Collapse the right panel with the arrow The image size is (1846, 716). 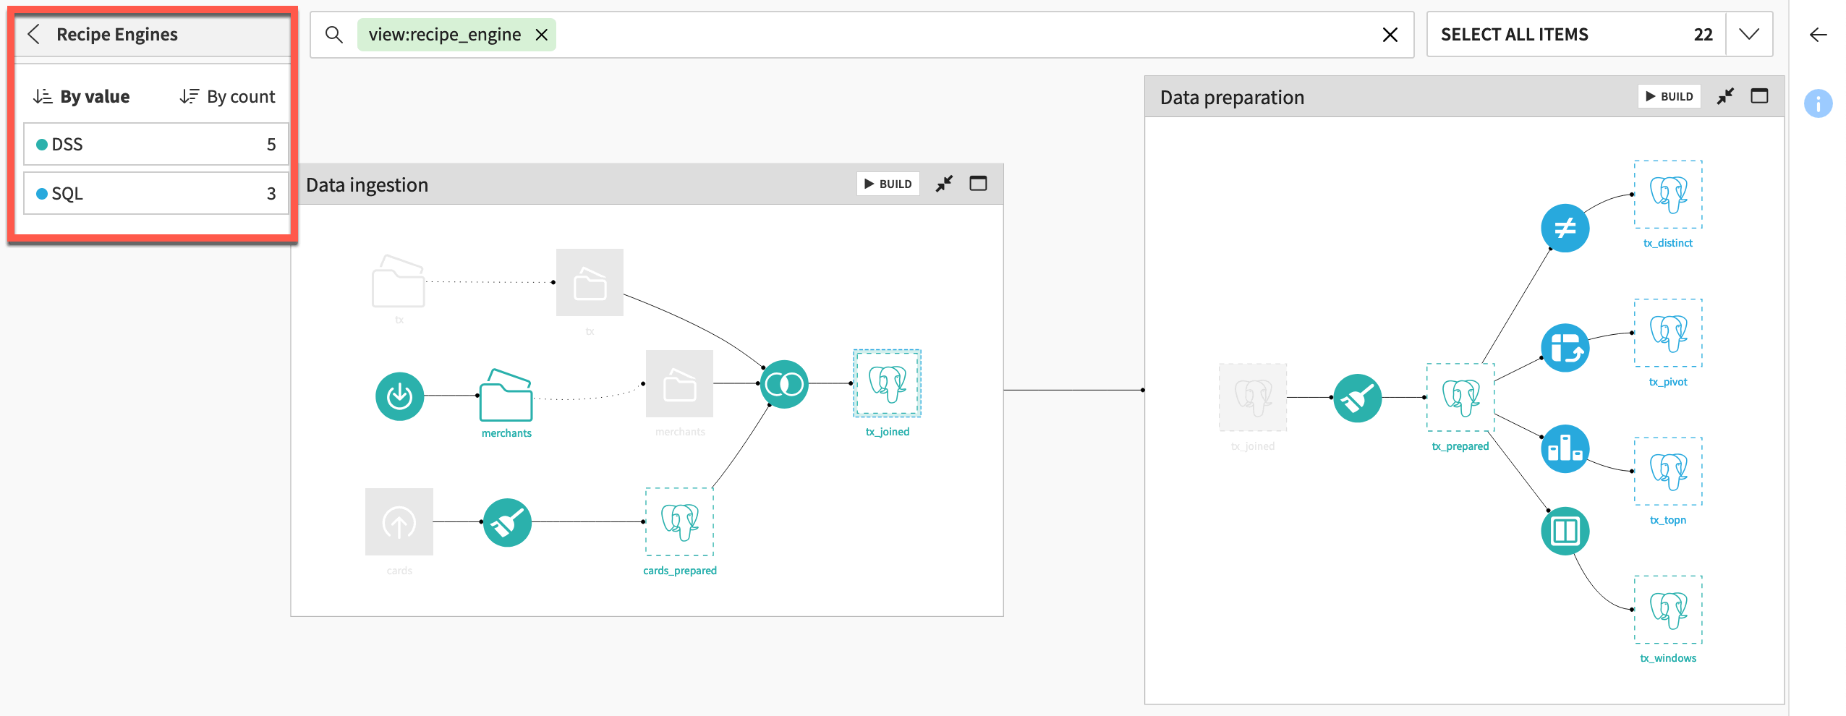pyautogui.click(x=1819, y=34)
